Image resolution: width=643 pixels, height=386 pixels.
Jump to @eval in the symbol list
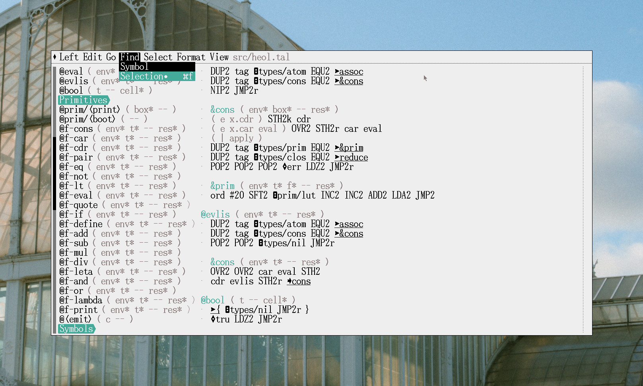click(x=71, y=71)
